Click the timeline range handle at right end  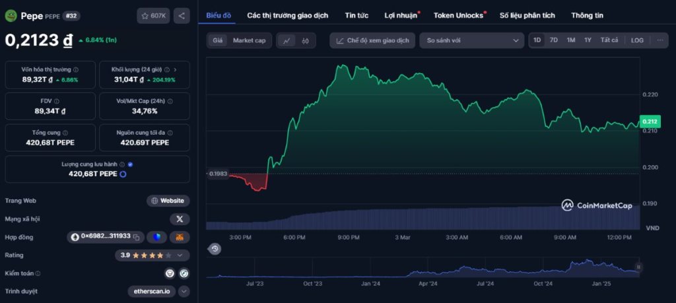tap(638, 267)
